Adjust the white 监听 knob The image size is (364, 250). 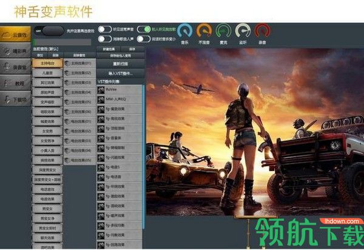pyautogui.click(x=243, y=31)
